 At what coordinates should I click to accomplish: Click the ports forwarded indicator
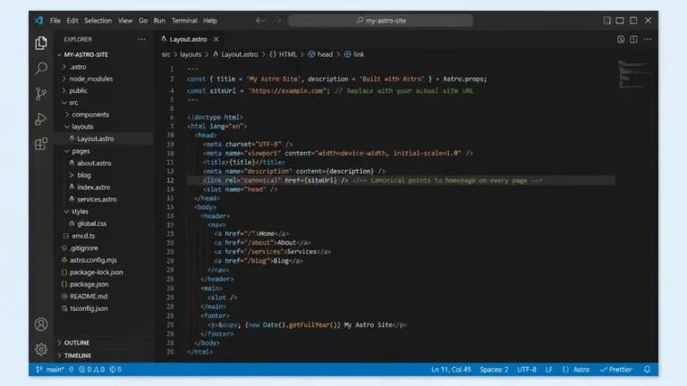point(115,369)
